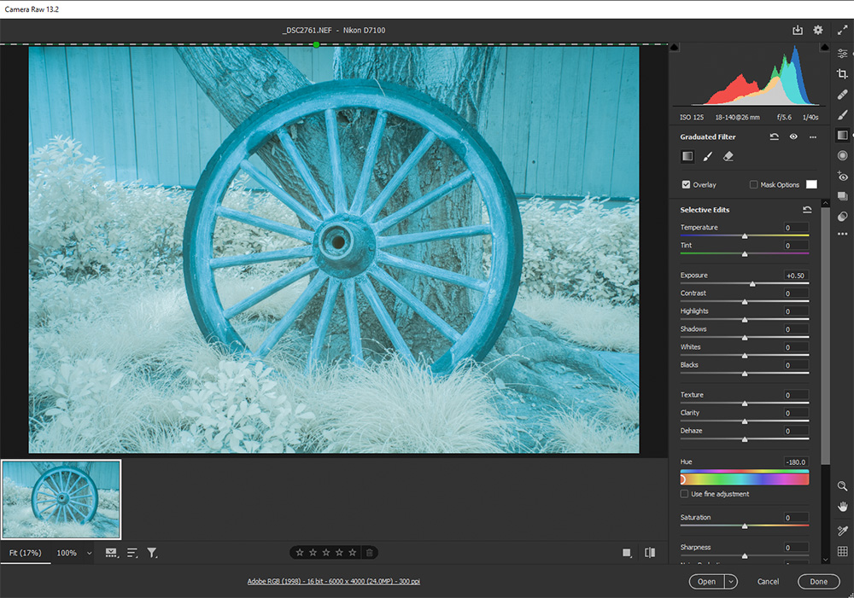Select the wagon wheel filmstrip thumbnail

click(x=61, y=499)
